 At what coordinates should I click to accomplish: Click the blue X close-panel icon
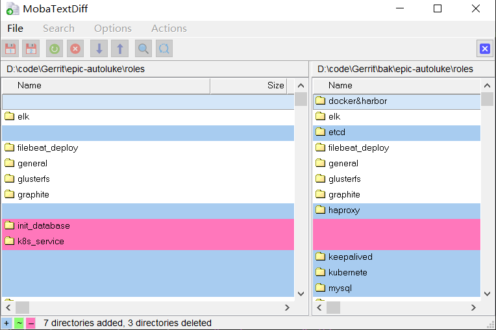485,49
